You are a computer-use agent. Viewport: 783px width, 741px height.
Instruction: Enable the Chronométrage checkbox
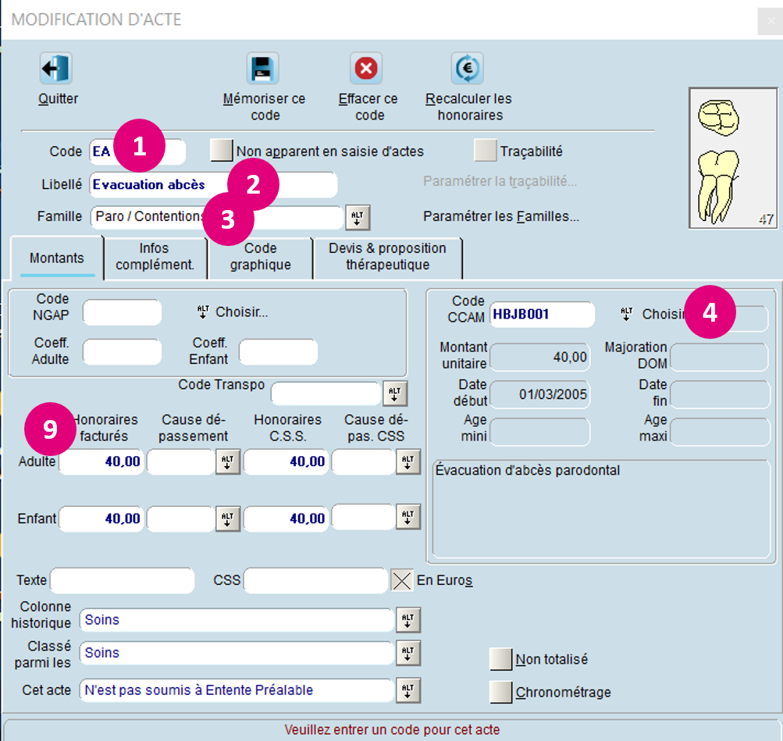tap(501, 692)
